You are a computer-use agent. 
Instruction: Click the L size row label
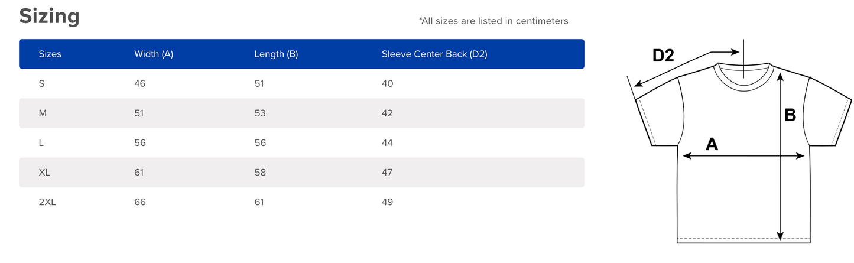(41, 143)
